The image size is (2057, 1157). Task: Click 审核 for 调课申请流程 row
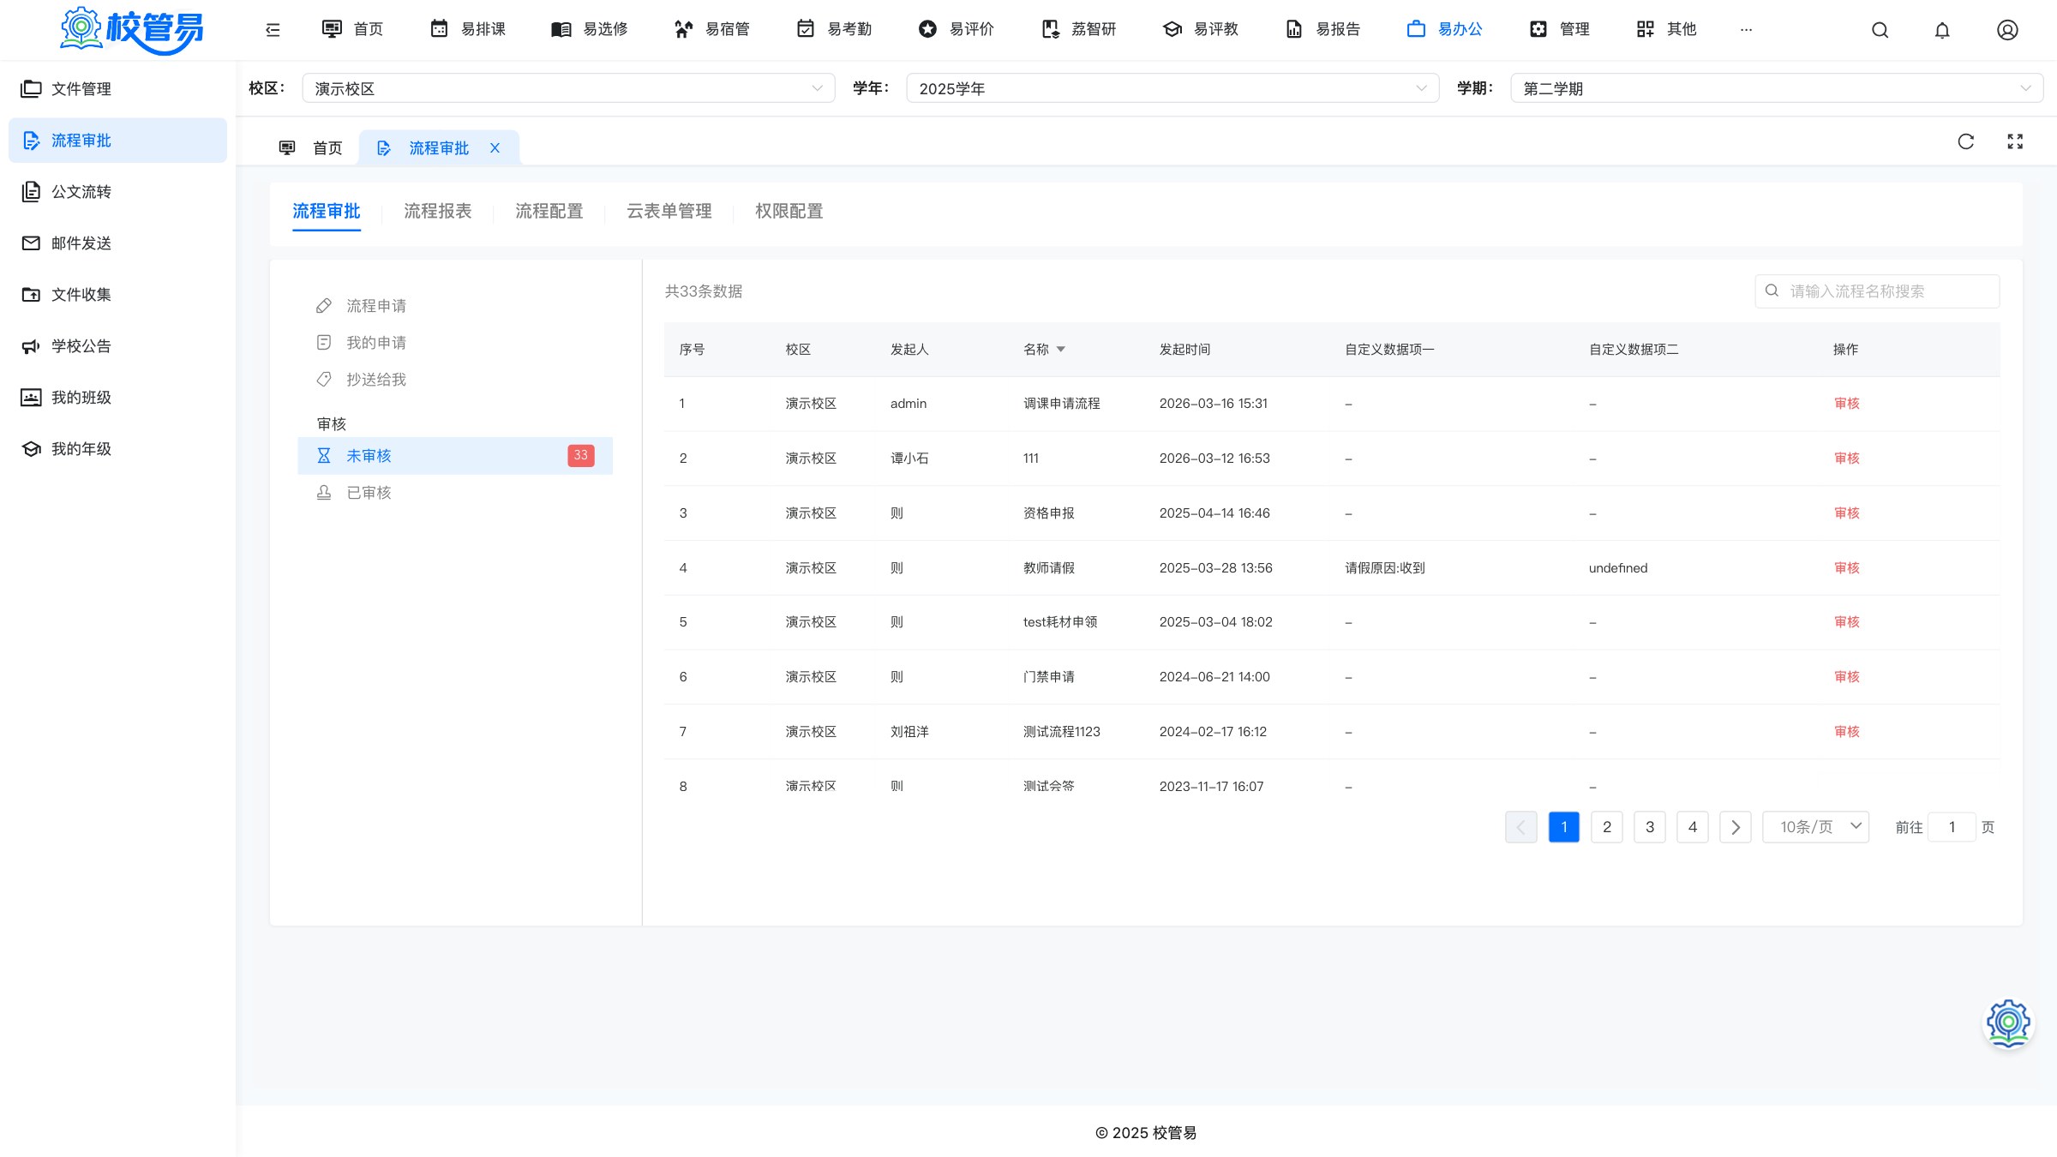tap(1847, 404)
